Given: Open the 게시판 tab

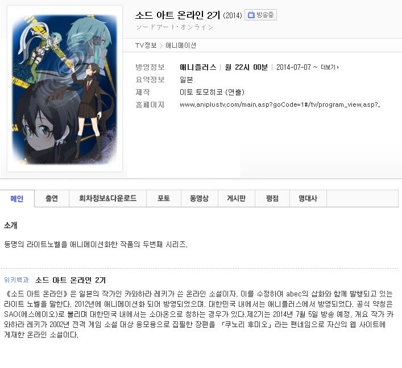Looking at the screenshot, I should click(236, 198).
